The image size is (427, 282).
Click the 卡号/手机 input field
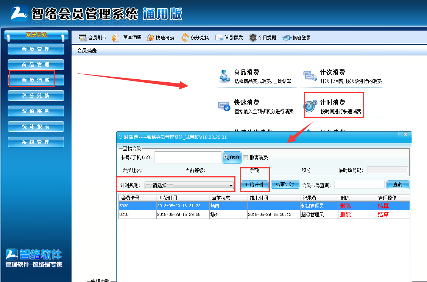pos(187,157)
